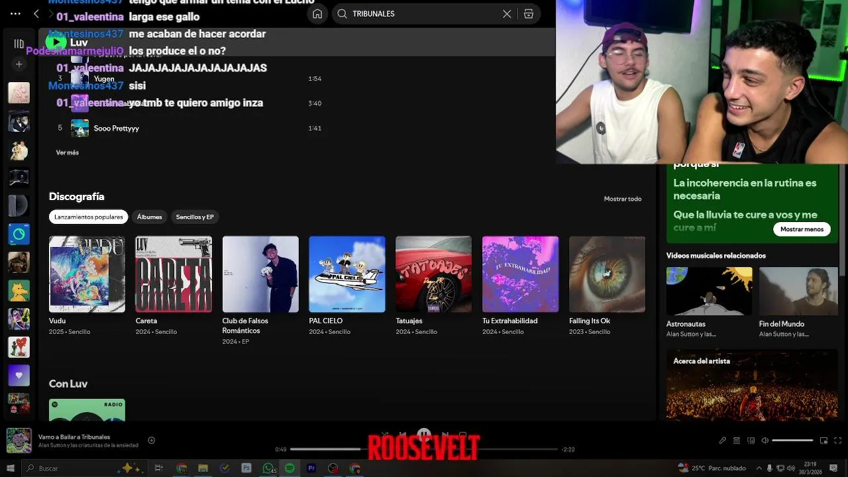
Task: Open Task View on the taskbar
Action: [159, 468]
